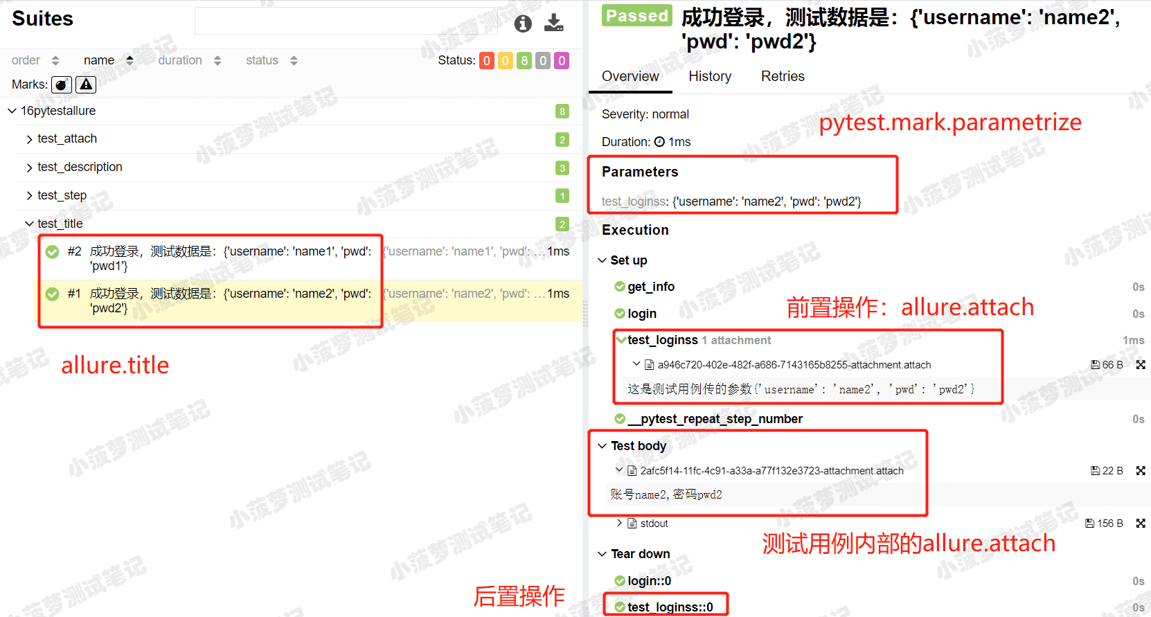Click passed icon of test case #1
This screenshot has height=617, width=1151.
[x=52, y=294]
